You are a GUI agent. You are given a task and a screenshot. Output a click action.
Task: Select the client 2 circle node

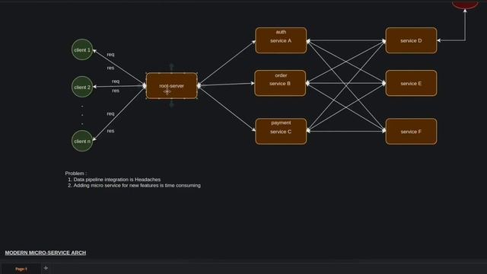coord(82,87)
